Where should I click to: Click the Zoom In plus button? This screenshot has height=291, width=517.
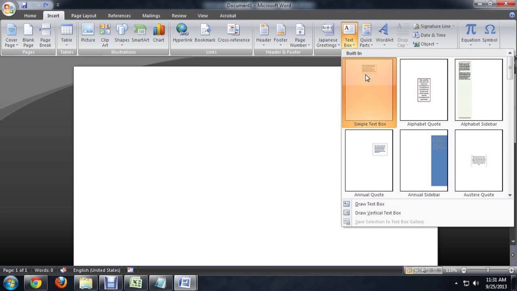(x=511, y=270)
